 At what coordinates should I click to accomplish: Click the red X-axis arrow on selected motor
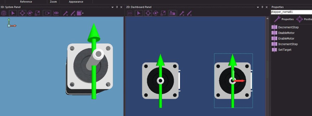239,81
